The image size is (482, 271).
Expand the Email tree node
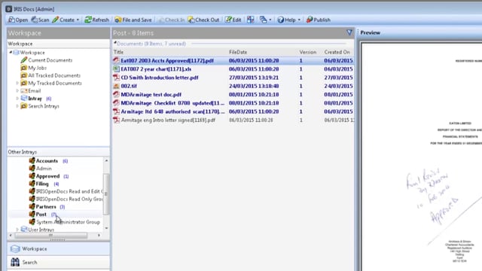[17, 91]
